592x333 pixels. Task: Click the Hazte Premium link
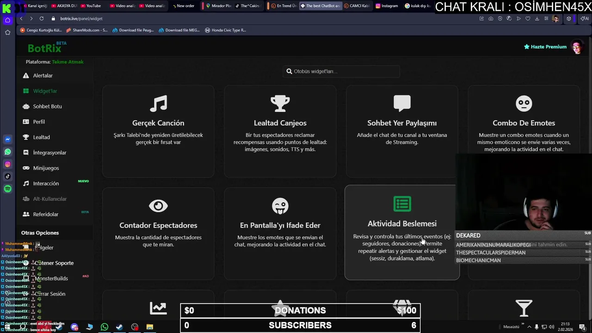pyautogui.click(x=545, y=47)
